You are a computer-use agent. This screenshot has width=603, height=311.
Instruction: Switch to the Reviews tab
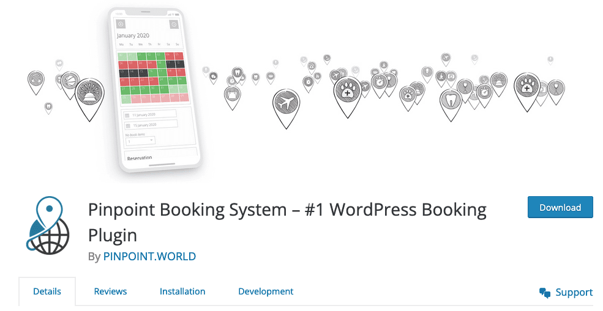pos(110,291)
